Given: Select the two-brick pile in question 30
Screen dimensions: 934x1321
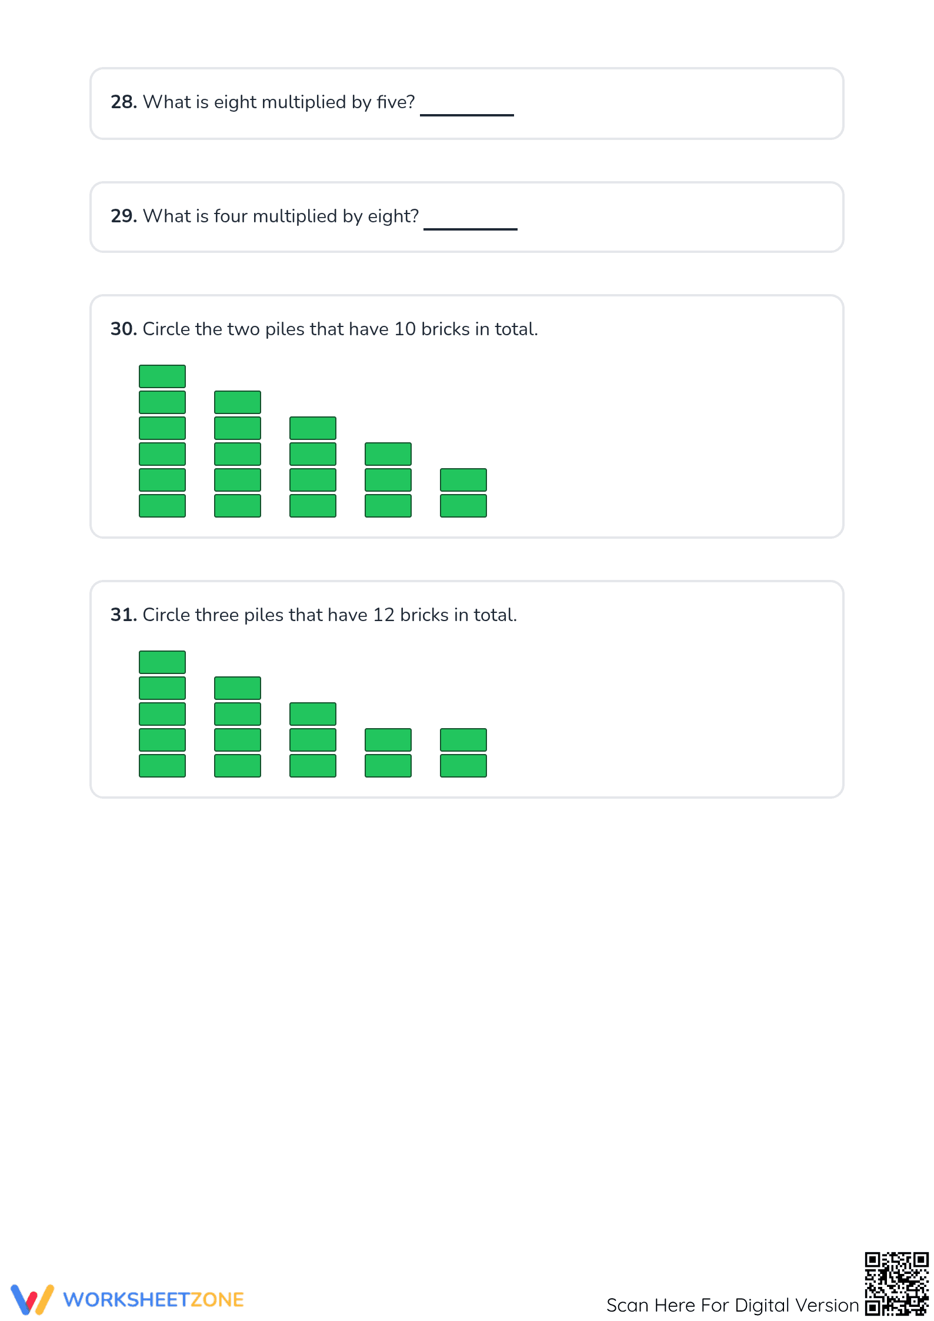Looking at the screenshot, I should [463, 493].
